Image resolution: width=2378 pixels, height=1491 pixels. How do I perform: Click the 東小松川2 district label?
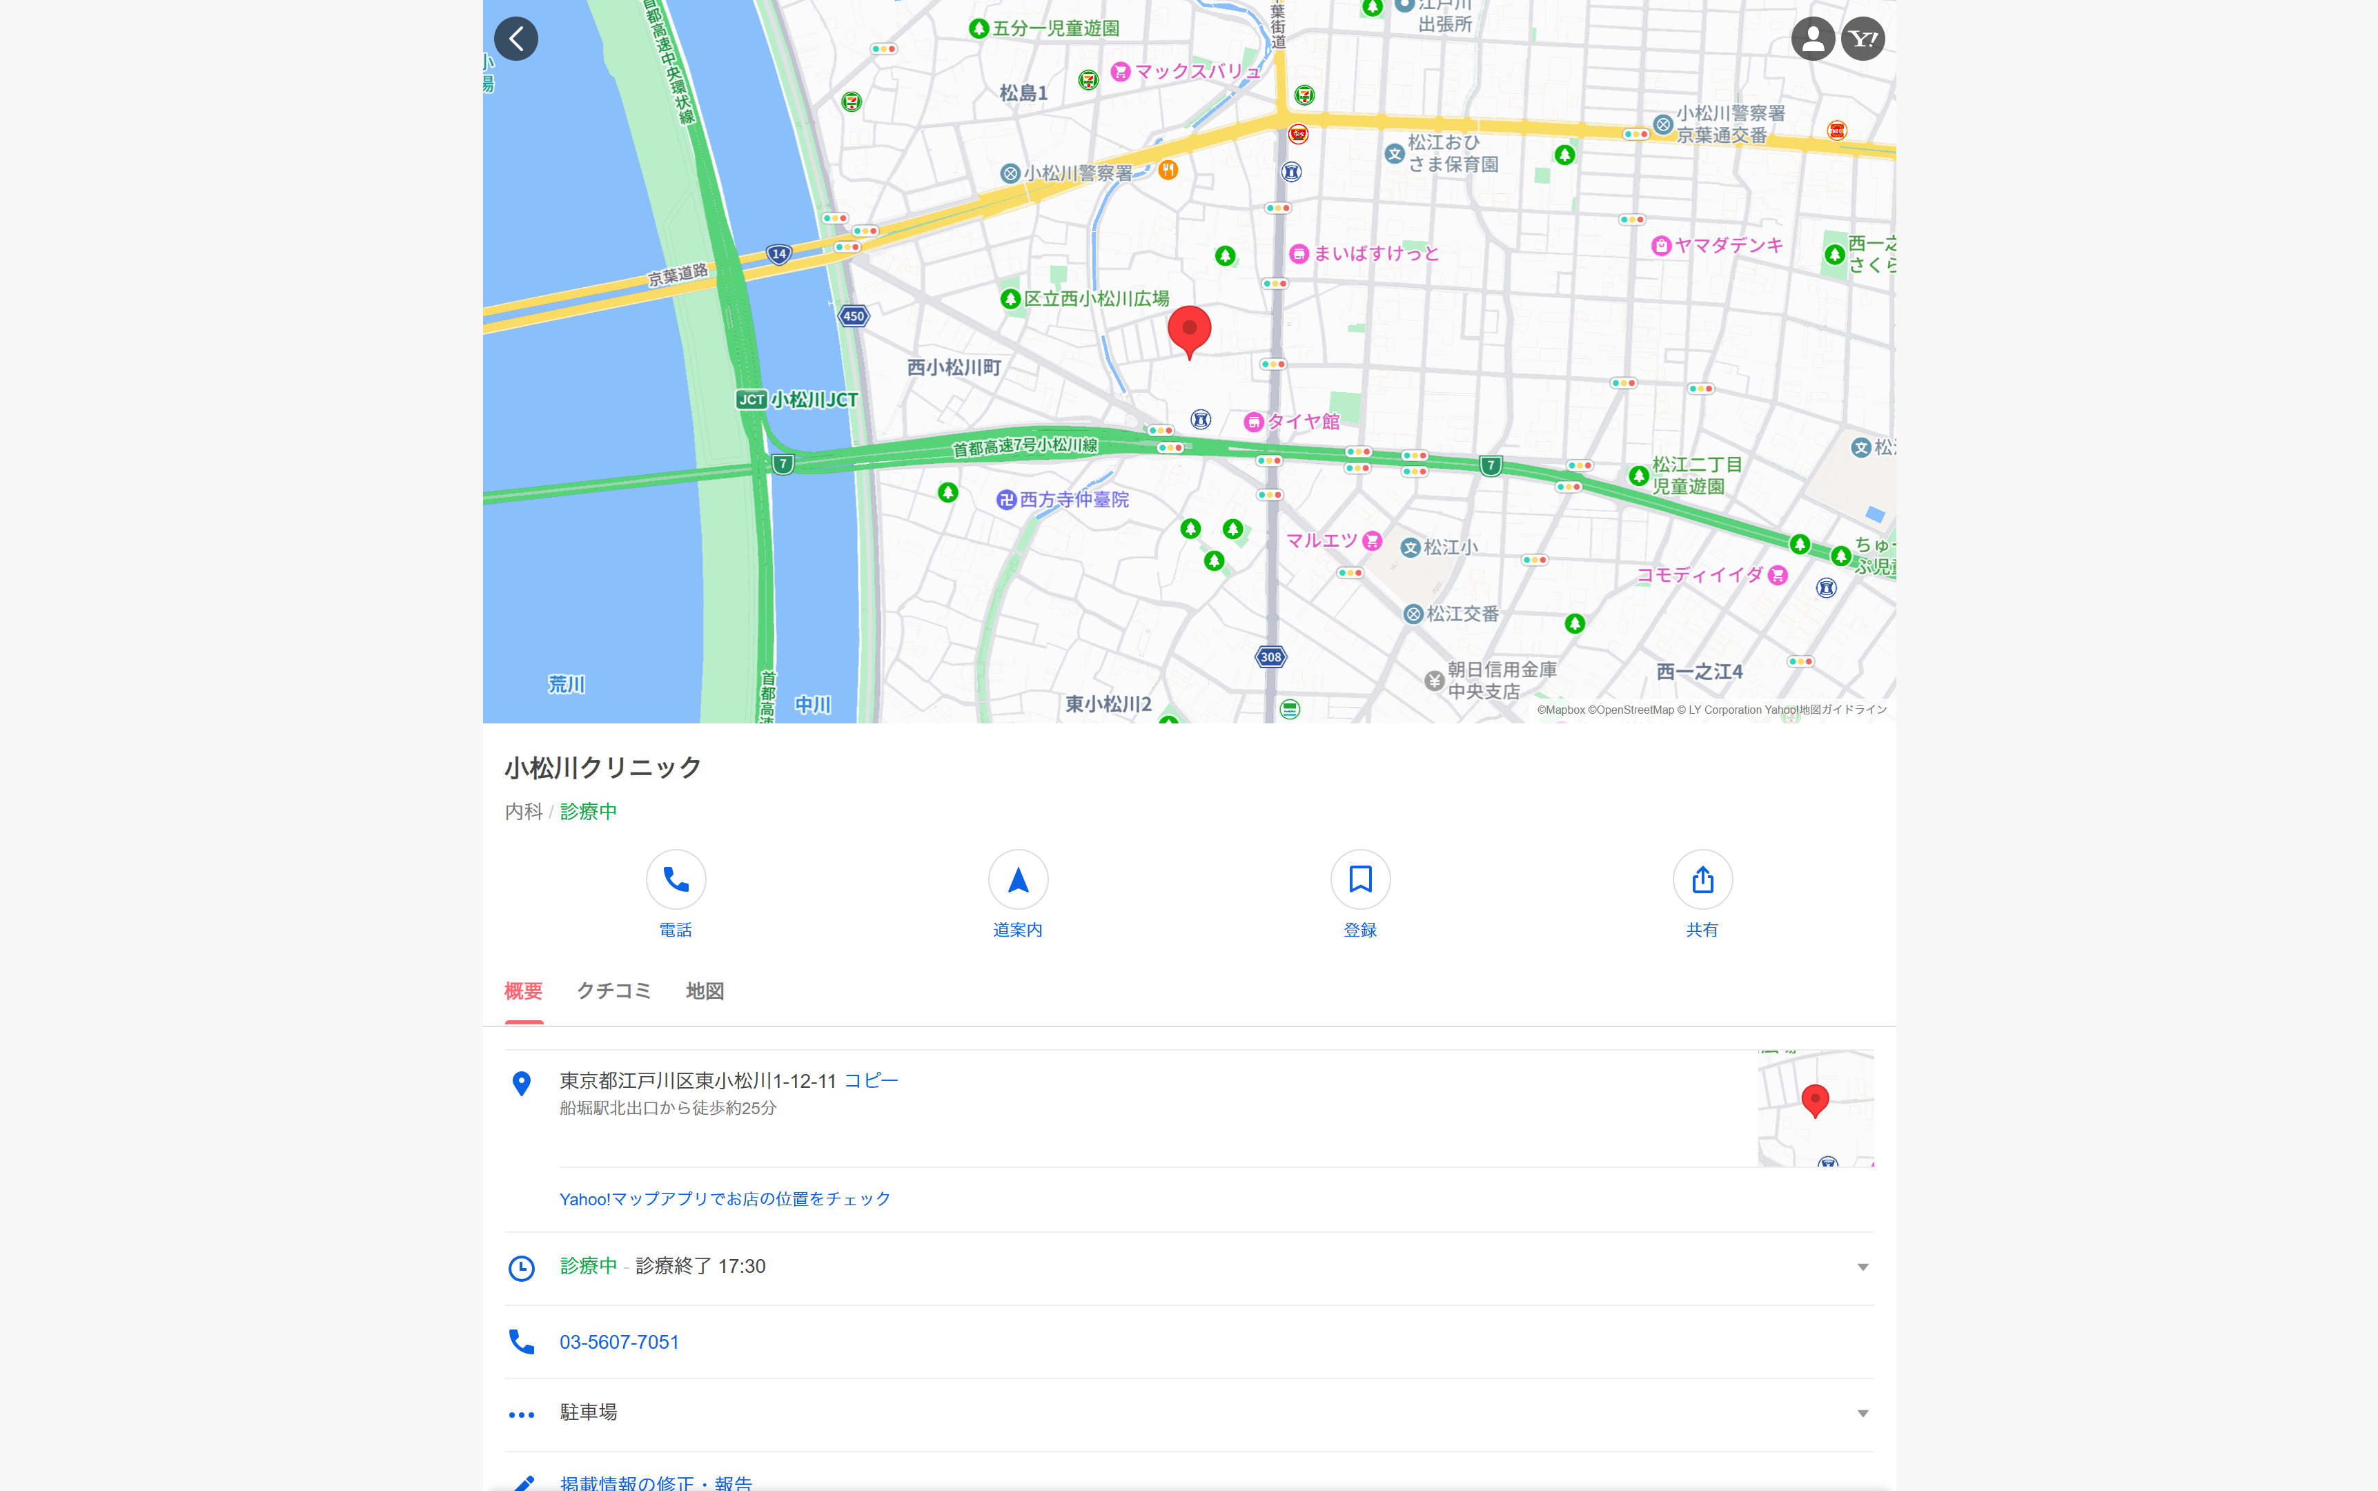1108,704
